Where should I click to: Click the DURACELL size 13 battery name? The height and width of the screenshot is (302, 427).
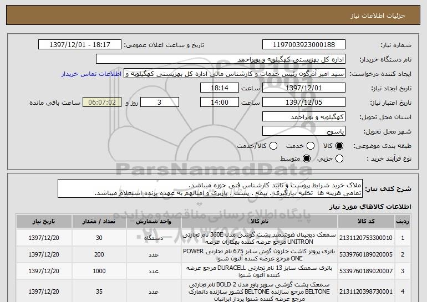point(260,272)
